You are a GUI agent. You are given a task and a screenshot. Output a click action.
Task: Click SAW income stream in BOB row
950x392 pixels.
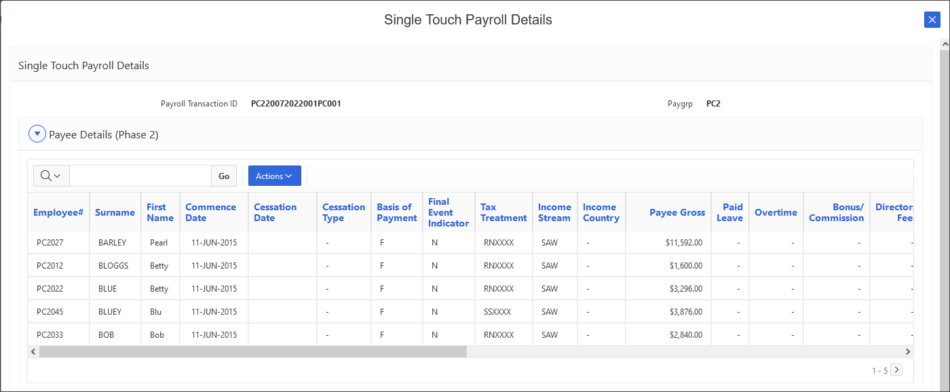point(550,334)
